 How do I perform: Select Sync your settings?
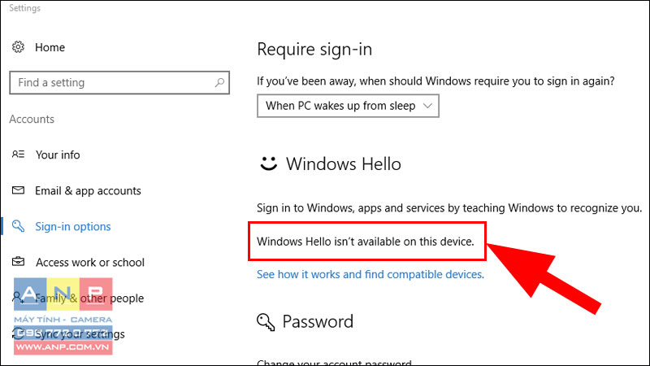point(80,334)
